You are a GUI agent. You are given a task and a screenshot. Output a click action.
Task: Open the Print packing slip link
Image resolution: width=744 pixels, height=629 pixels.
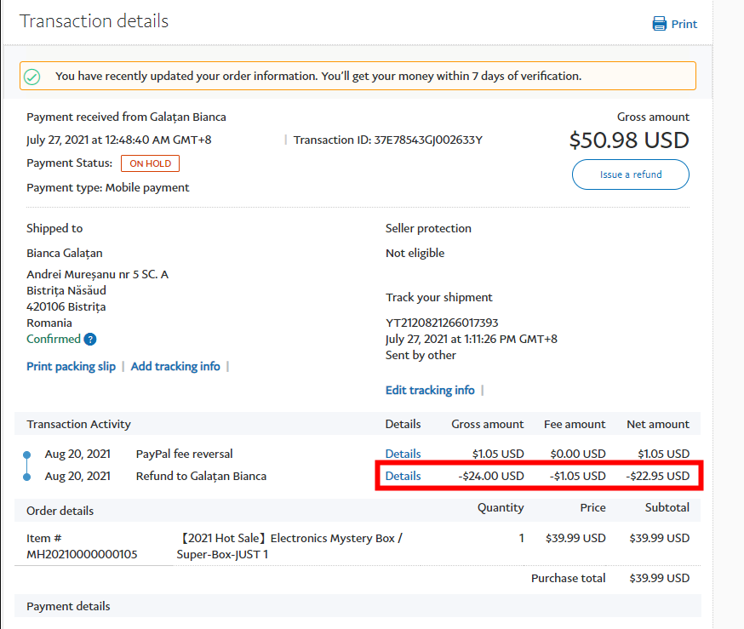click(x=72, y=366)
